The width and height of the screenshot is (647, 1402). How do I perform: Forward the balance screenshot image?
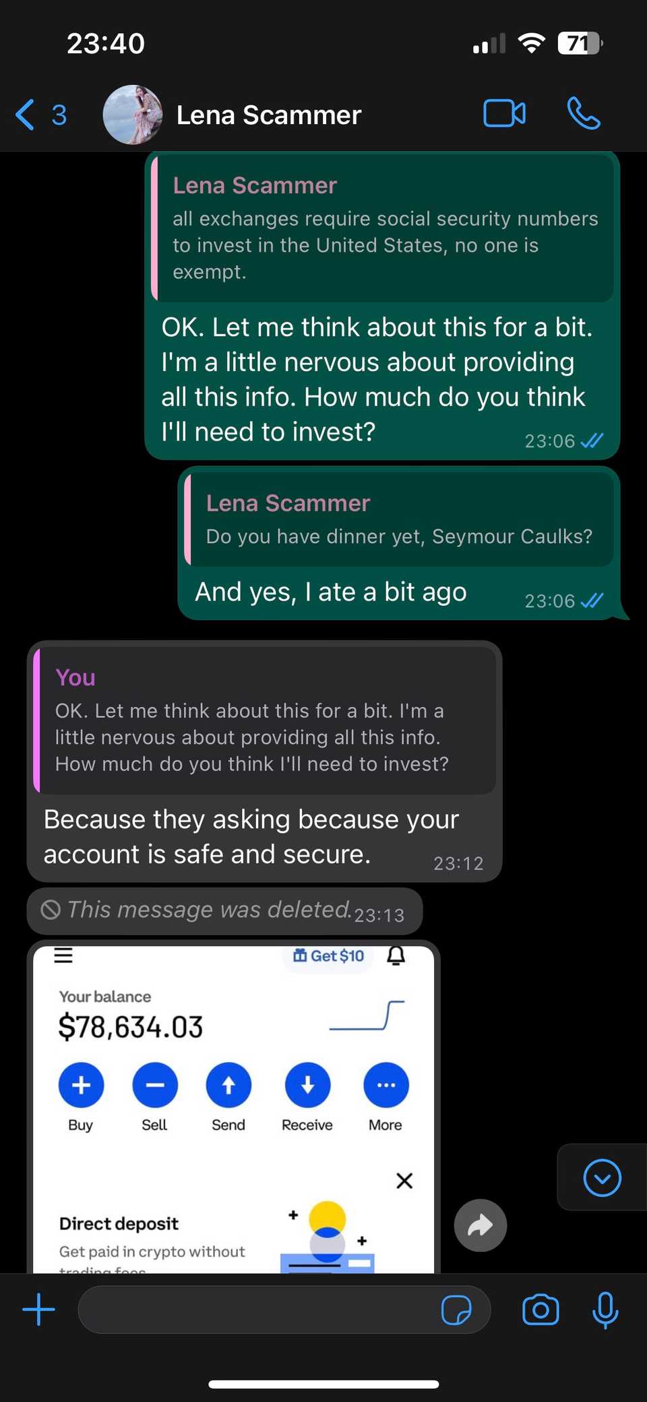pyautogui.click(x=481, y=1225)
